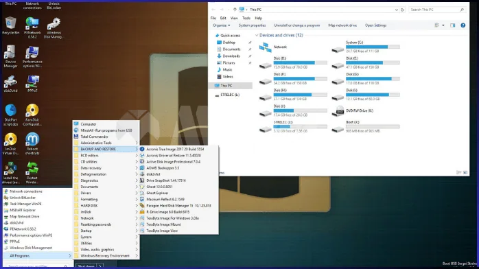
Task: Expand the BCD editors submenu
Action: pos(106,155)
